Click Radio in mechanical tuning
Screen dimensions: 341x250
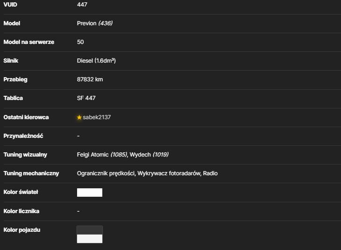coord(210,173)
